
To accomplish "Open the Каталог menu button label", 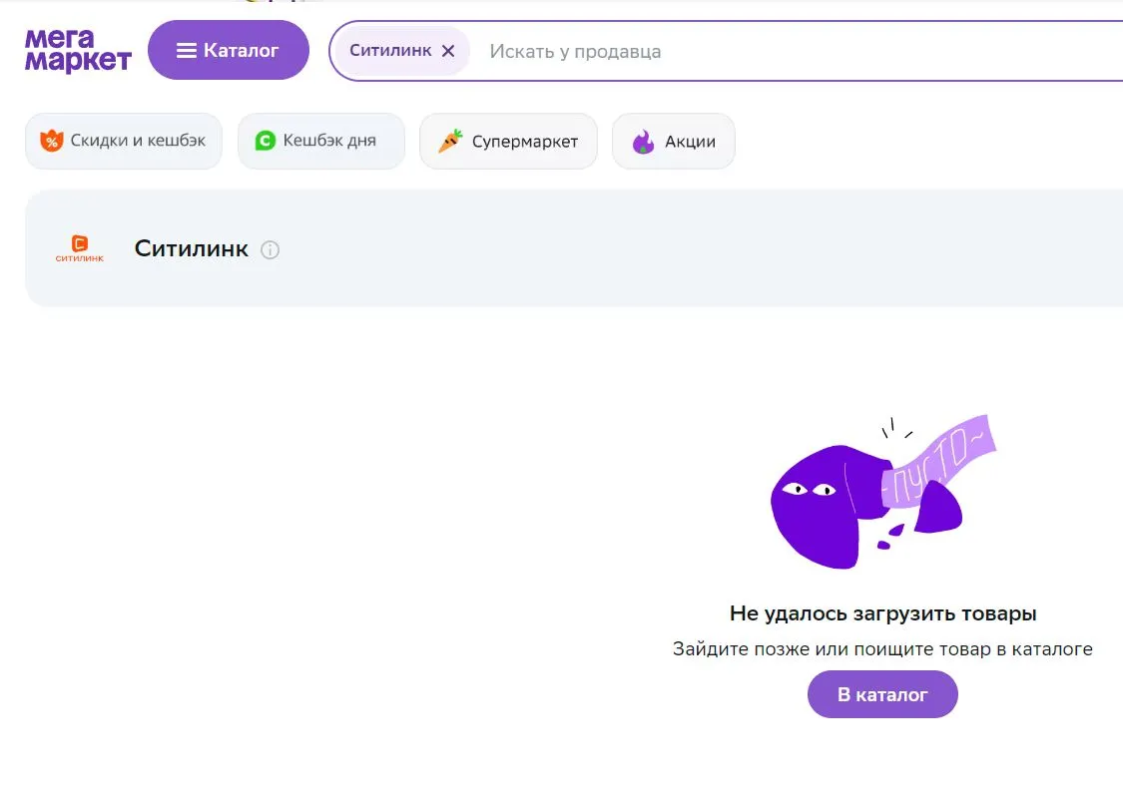I will pos(241,50).
